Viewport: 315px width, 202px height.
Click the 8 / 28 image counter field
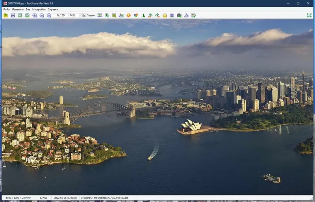pyautogui.click(x=61, y=15)
